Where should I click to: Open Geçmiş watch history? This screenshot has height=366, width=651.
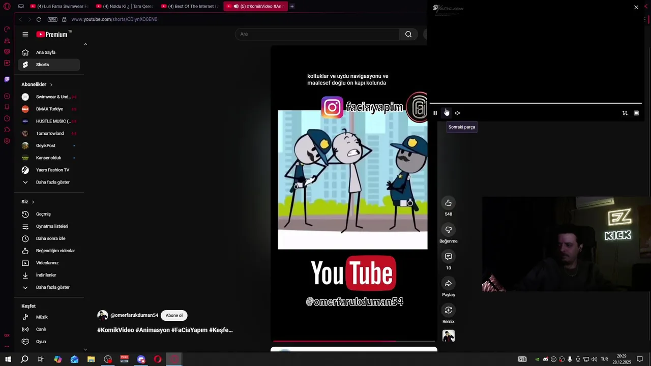(x=49, y=214)
